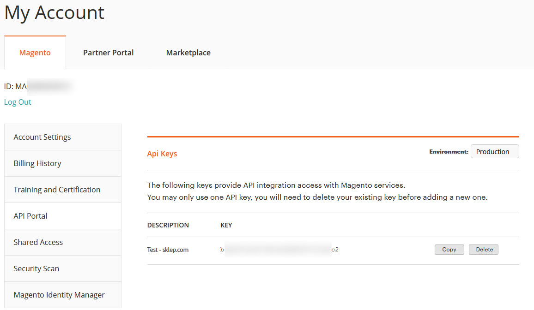Open Magento Identity Manager
534x310 pixels.
click(63, 295)
